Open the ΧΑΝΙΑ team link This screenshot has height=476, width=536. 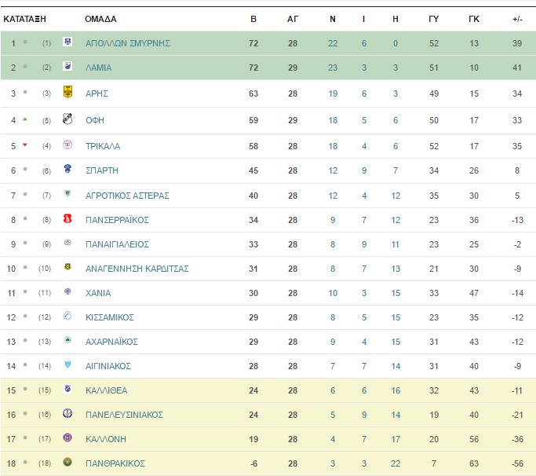(98, 293)
